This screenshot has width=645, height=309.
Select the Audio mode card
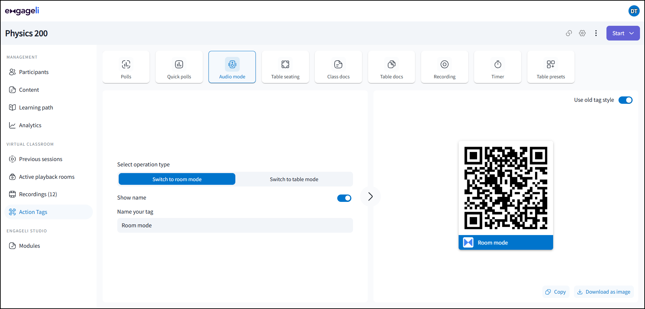pyautogui.click(x=232, y=67)
